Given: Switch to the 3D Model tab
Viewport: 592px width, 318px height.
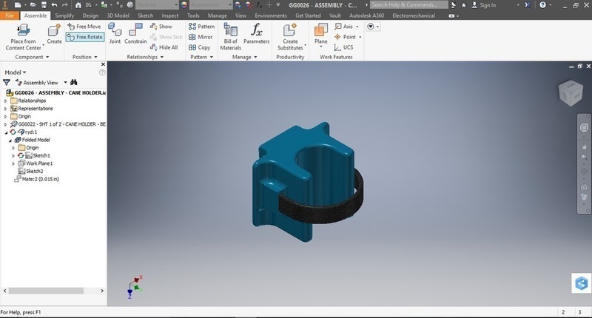Looking at the screenshot, I should coord(117,15).
